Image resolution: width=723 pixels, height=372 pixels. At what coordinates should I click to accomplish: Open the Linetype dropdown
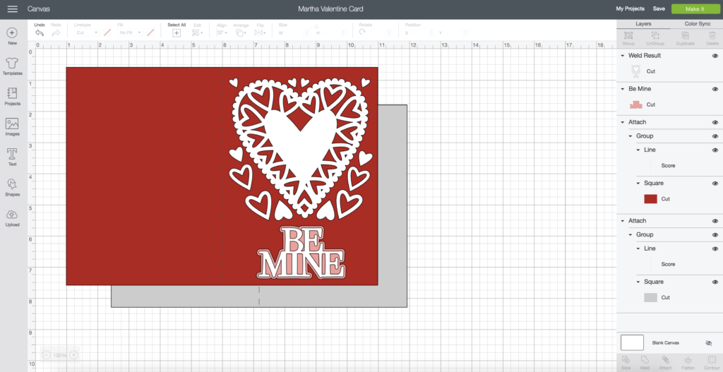(x=87, y=32)
